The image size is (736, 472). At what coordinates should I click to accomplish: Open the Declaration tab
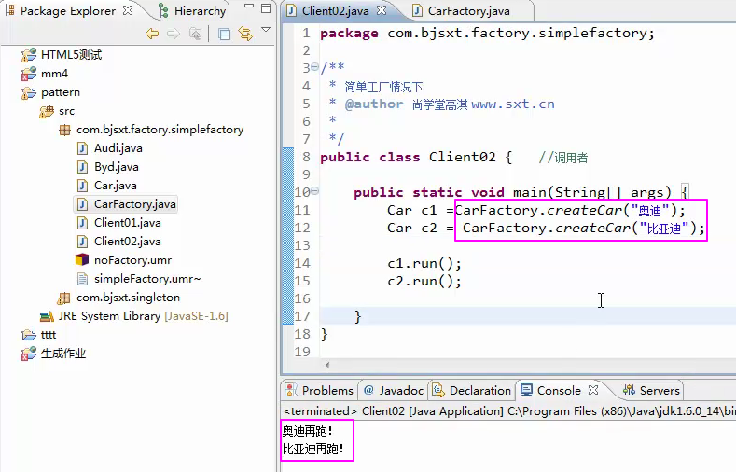point(472,390)
